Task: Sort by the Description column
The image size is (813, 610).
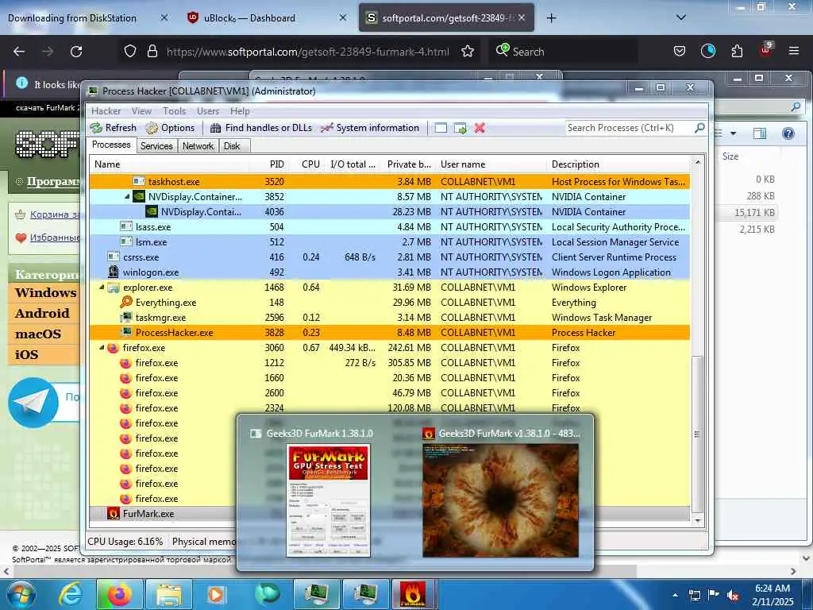Action: click(618, 164)
